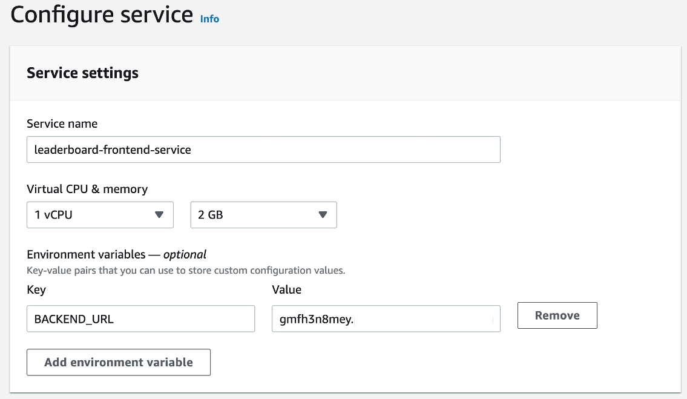The width and height of the screenshot is (687, 399).
Task: Click the BACKEND_URL key input field
Action: (x=140, y=318)
